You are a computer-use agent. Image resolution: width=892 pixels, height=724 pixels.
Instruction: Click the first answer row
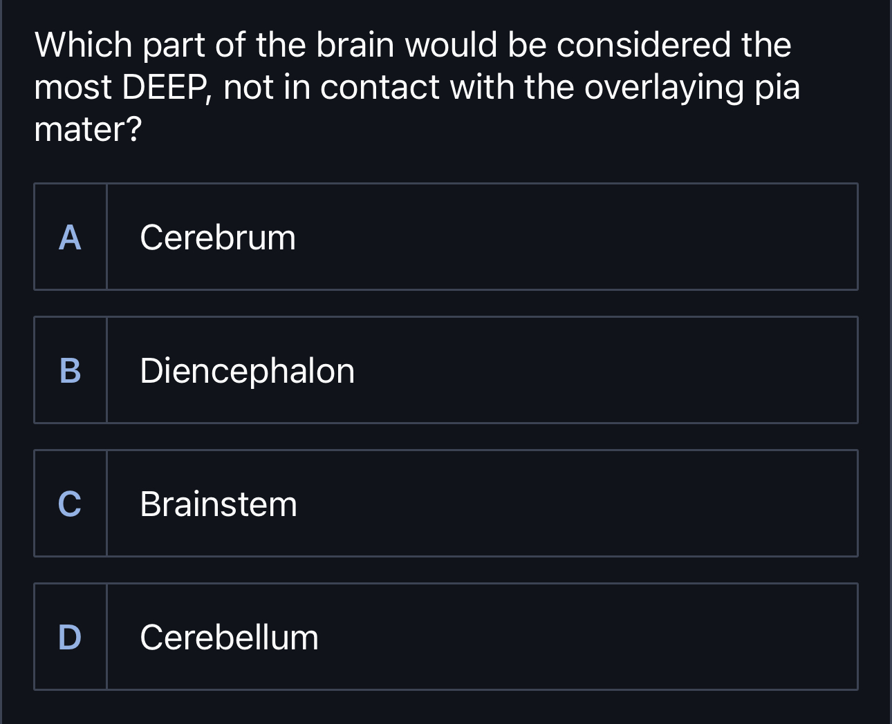(445, 236)
